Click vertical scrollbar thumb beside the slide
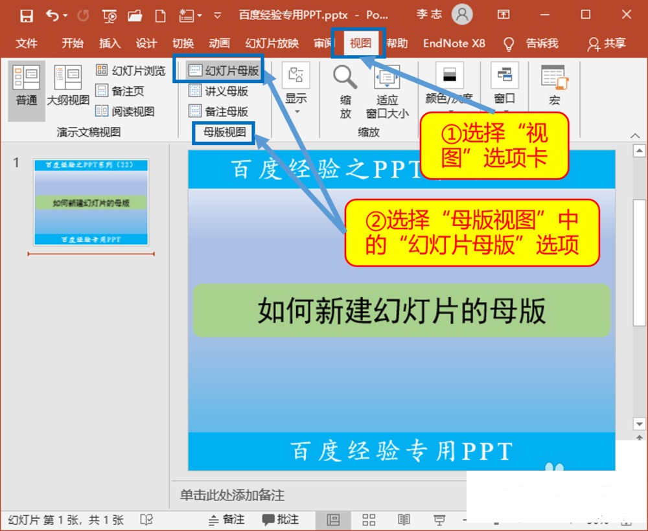Image resolution: width=648 pixels, height=531 pixels. click(x=640, y=263)
